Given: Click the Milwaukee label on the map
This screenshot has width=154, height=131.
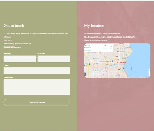Looking at the screenshot, I should tap(121, 62).
